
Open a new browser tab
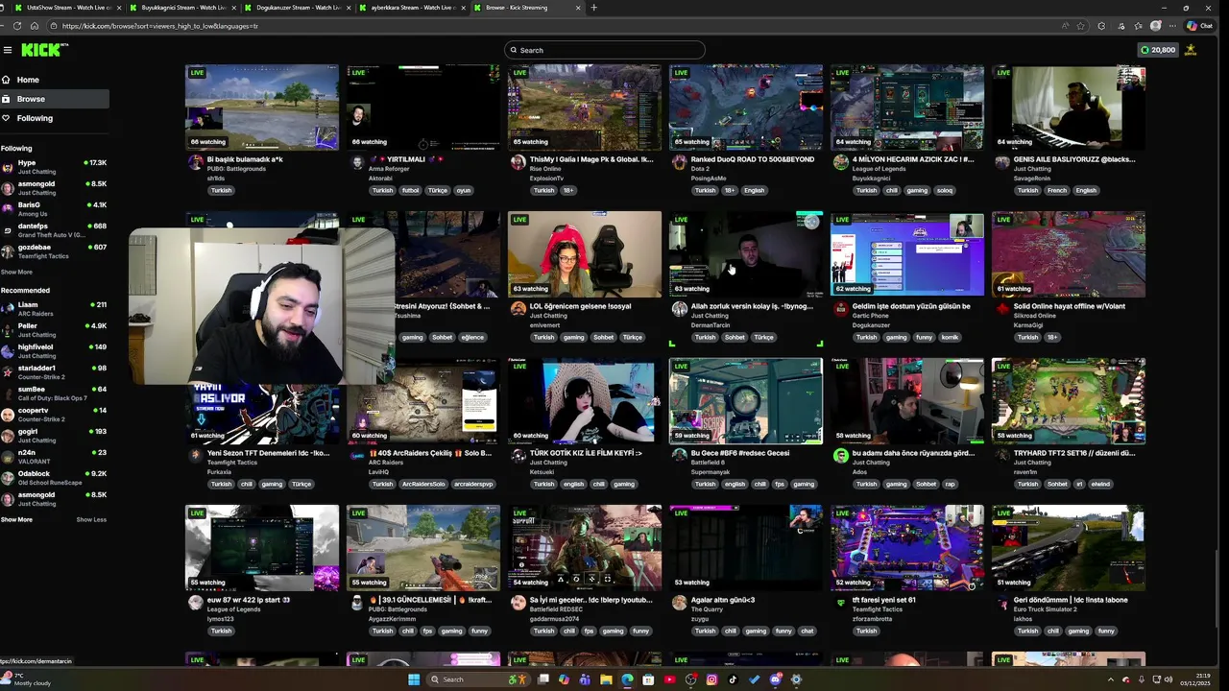(593, 8)
